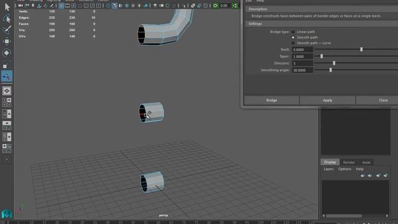
Task: Toggle the Film Gate display
Action: 68,6
